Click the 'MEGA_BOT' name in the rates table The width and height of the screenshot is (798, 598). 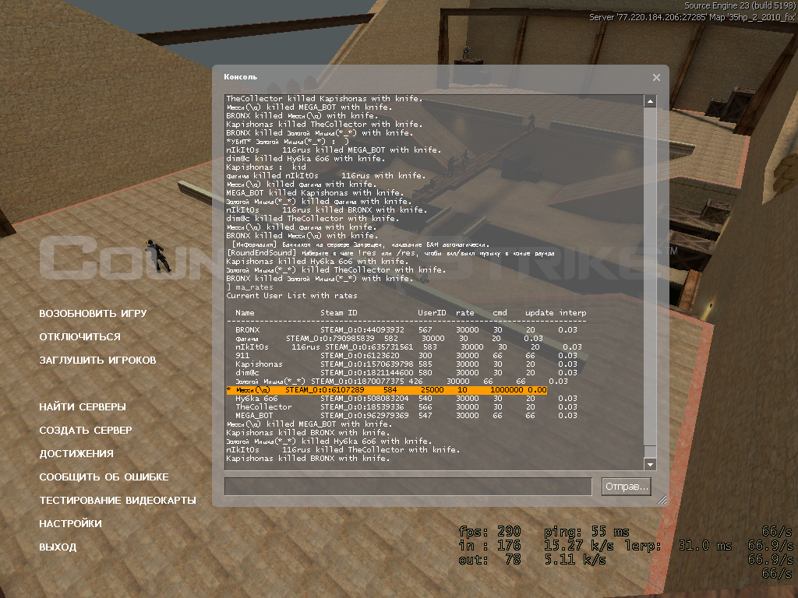pyautogui.click(x=255, y=416)
